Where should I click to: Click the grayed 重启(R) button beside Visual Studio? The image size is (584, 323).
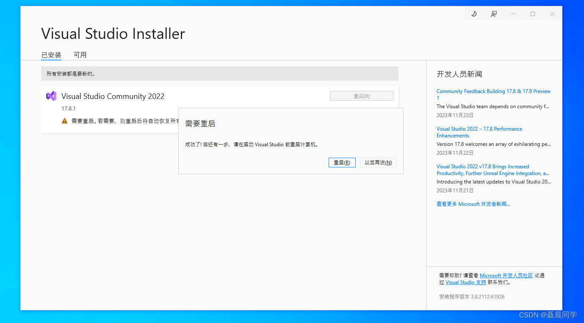[x=361, y=96]
